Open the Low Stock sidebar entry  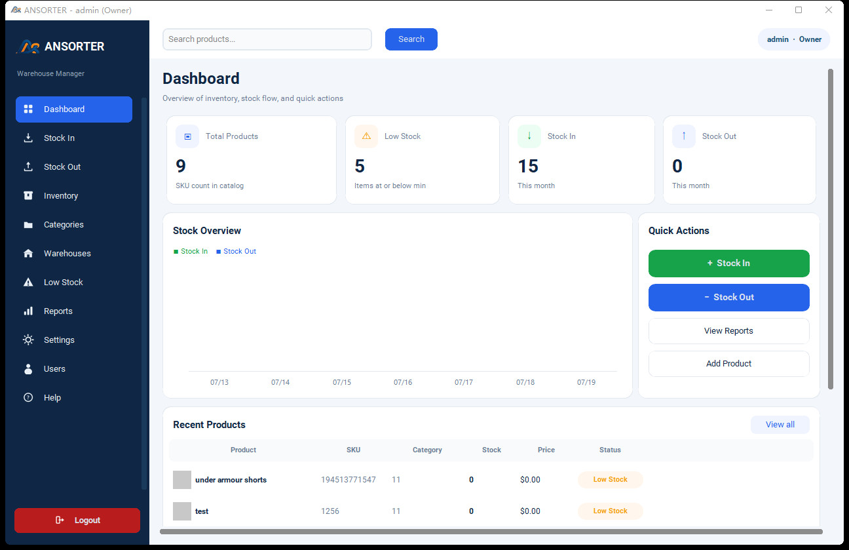click(74, 283)
